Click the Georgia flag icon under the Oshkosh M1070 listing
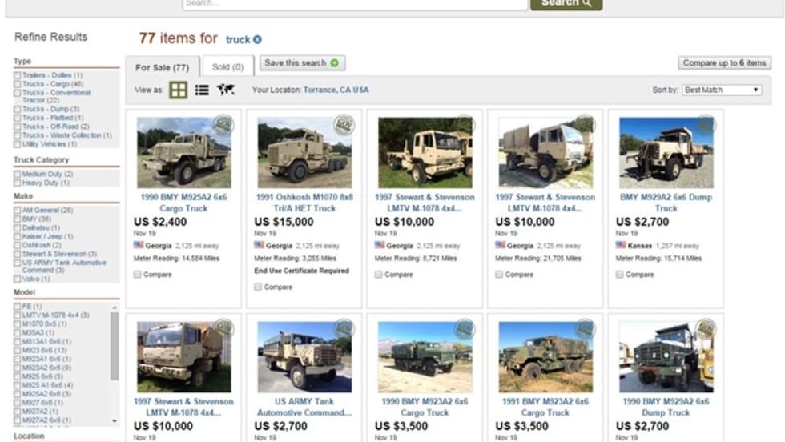 coord(259,245)
